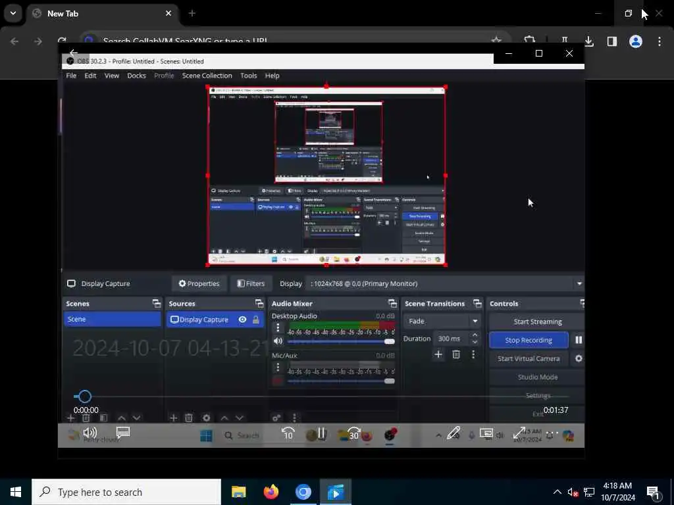Increase the transition Duration with the up arrow
This screenshot has width=674, height=505.
[475, 335]
